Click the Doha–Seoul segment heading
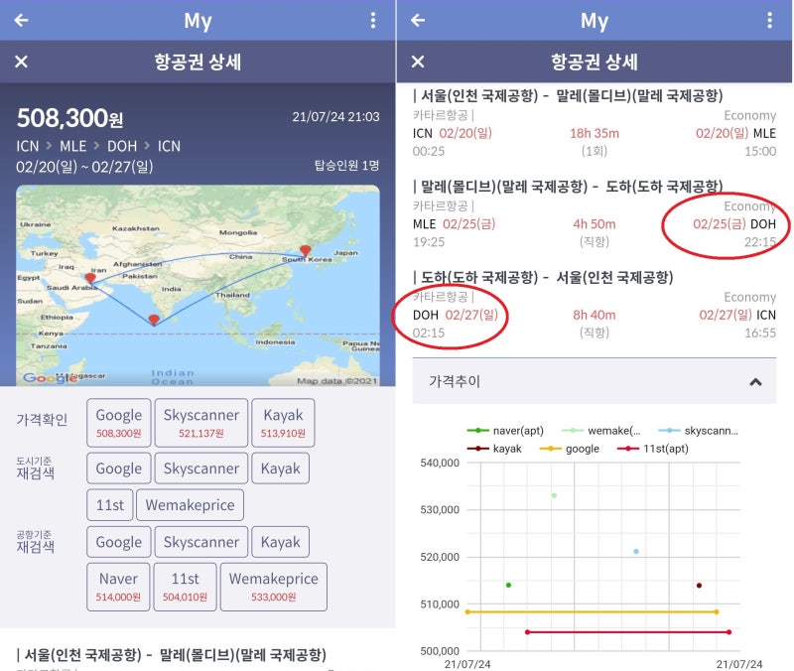 (x=543, y=277)
